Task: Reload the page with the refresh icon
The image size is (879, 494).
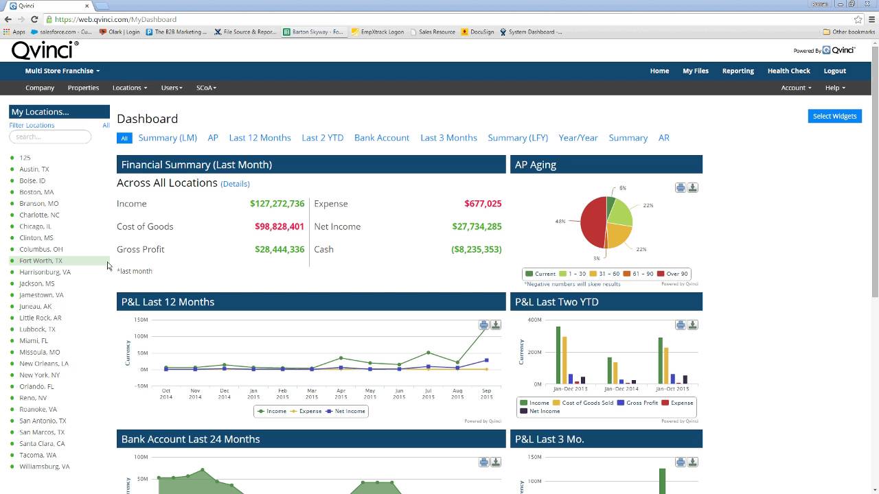Action: point(34,19)
